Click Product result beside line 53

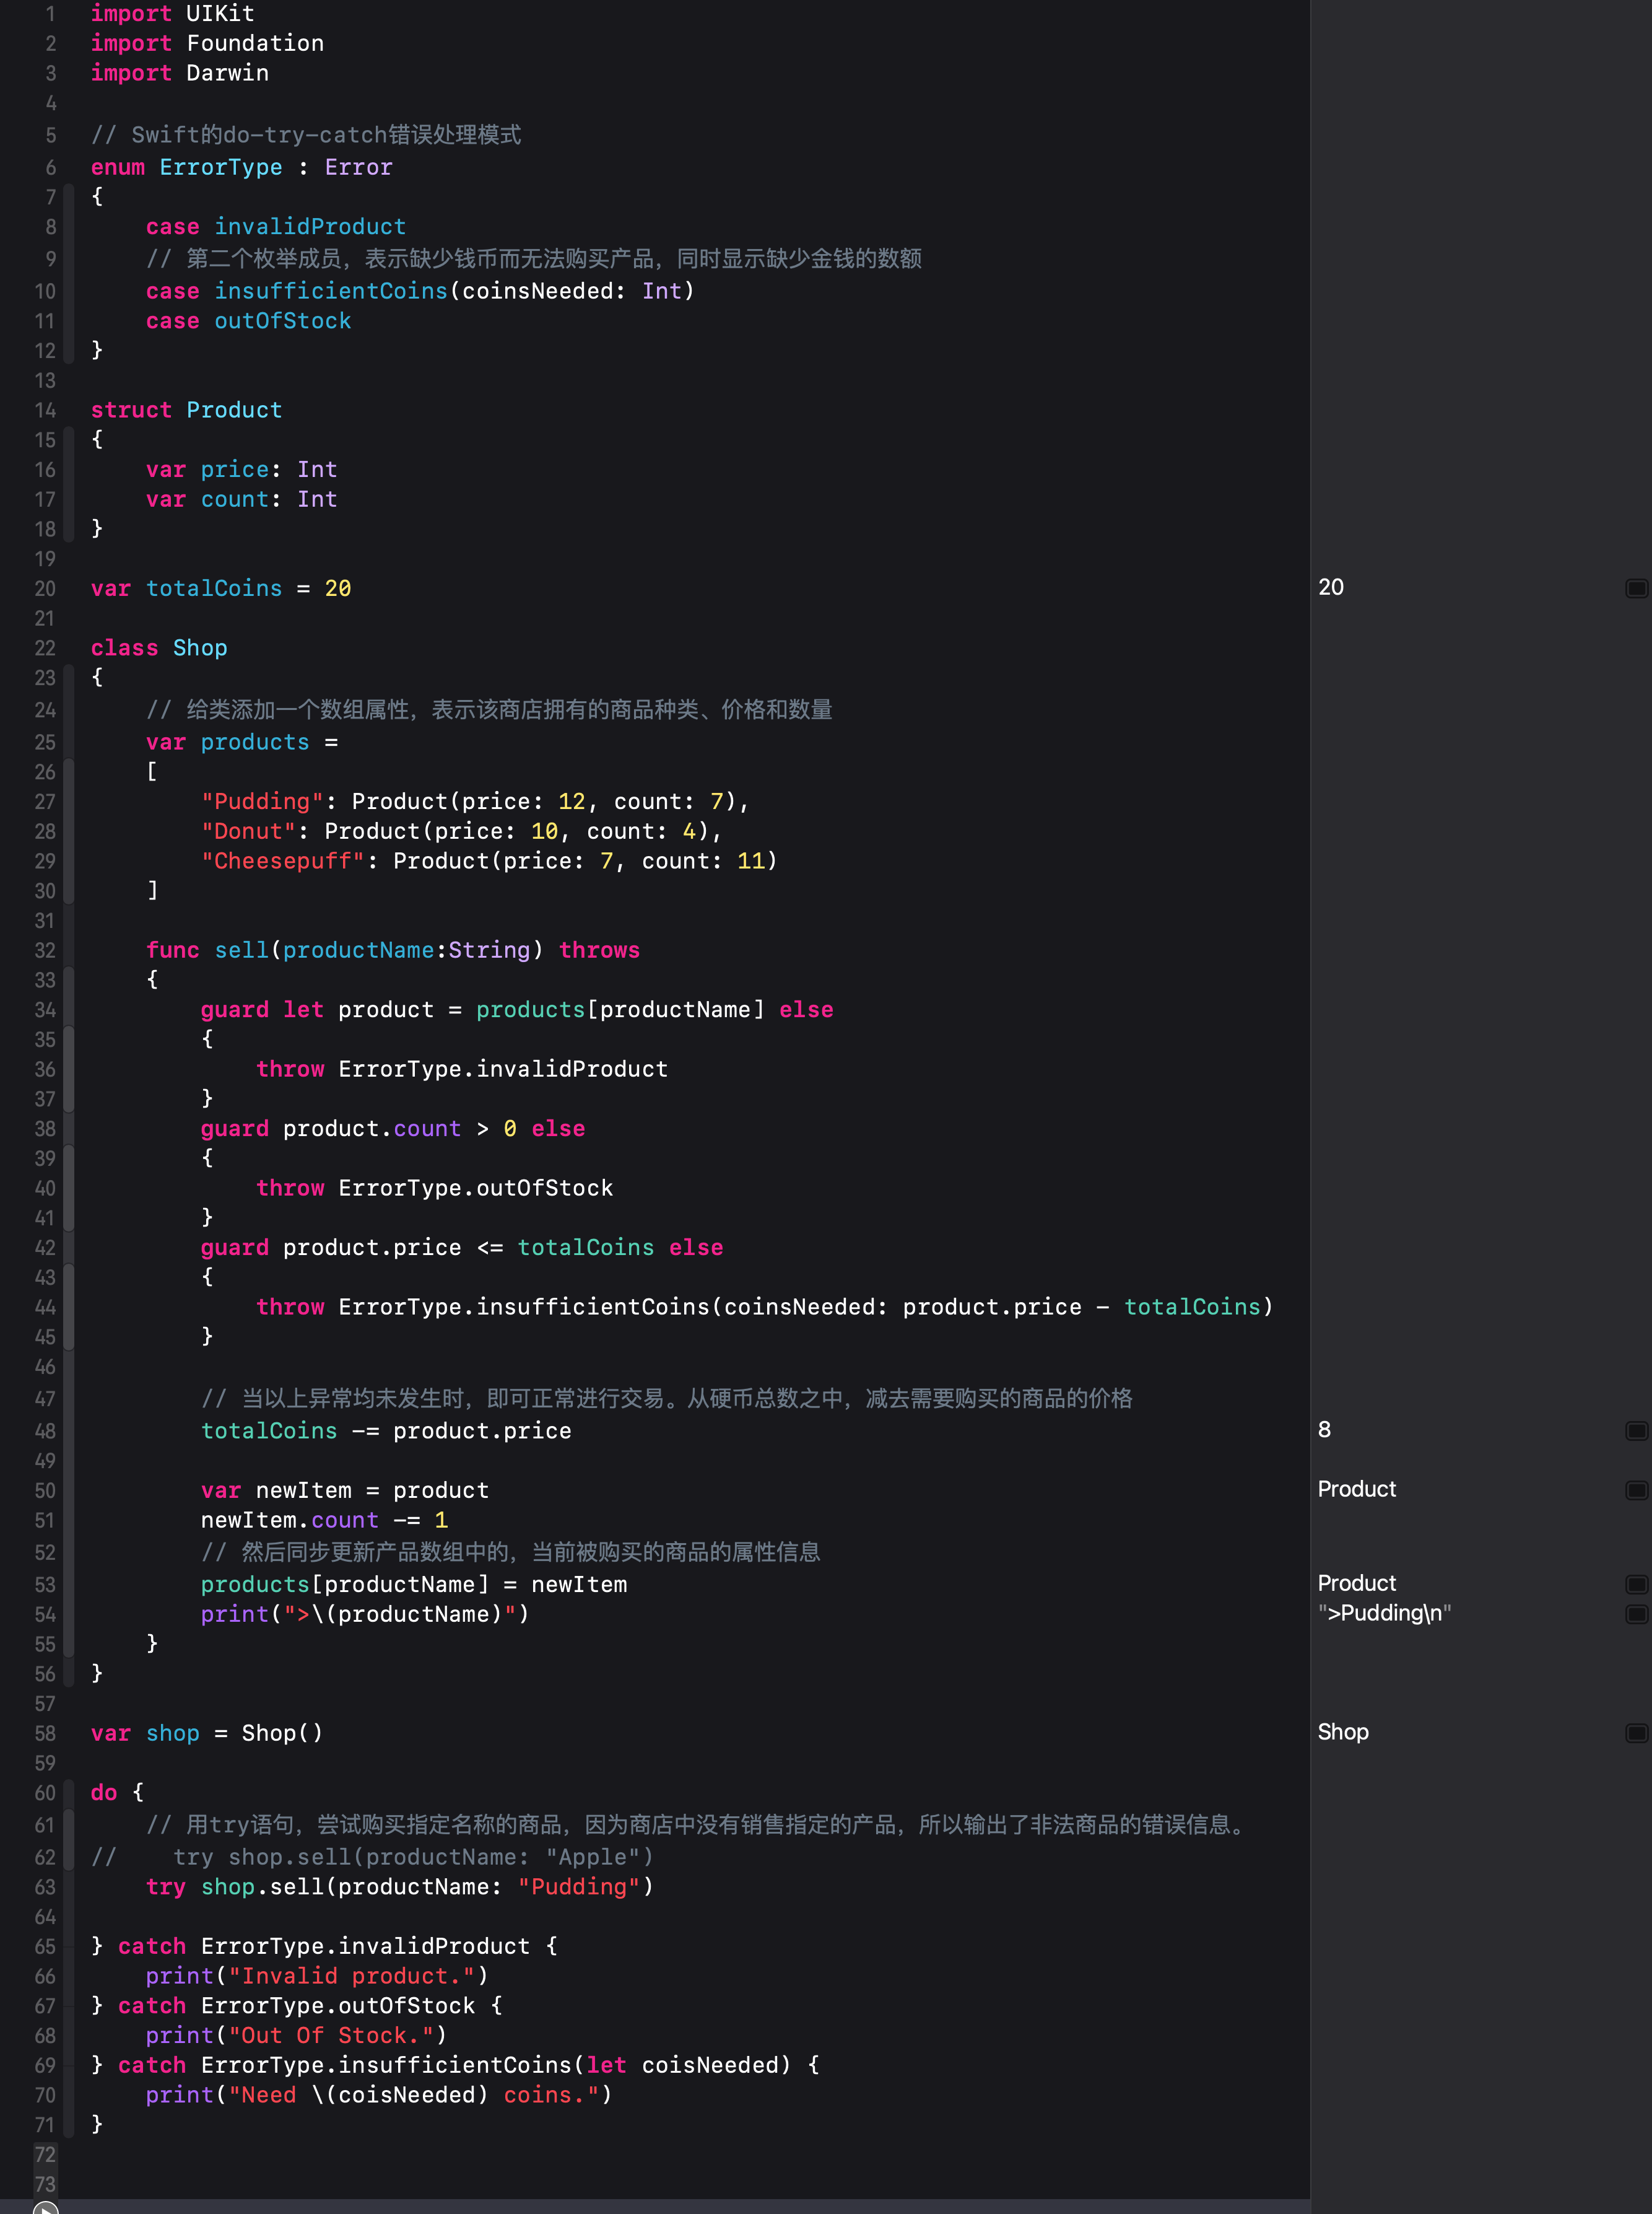click(1356, 1583)
